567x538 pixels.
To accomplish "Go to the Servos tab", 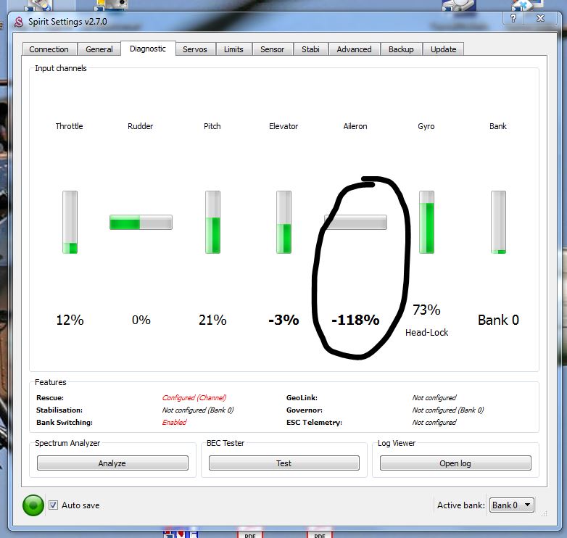I will [x=194, y=49].
